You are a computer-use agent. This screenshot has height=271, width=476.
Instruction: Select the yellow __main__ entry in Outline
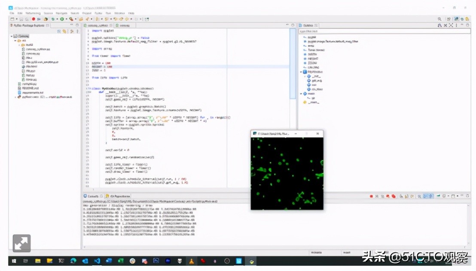pos(311,102)
